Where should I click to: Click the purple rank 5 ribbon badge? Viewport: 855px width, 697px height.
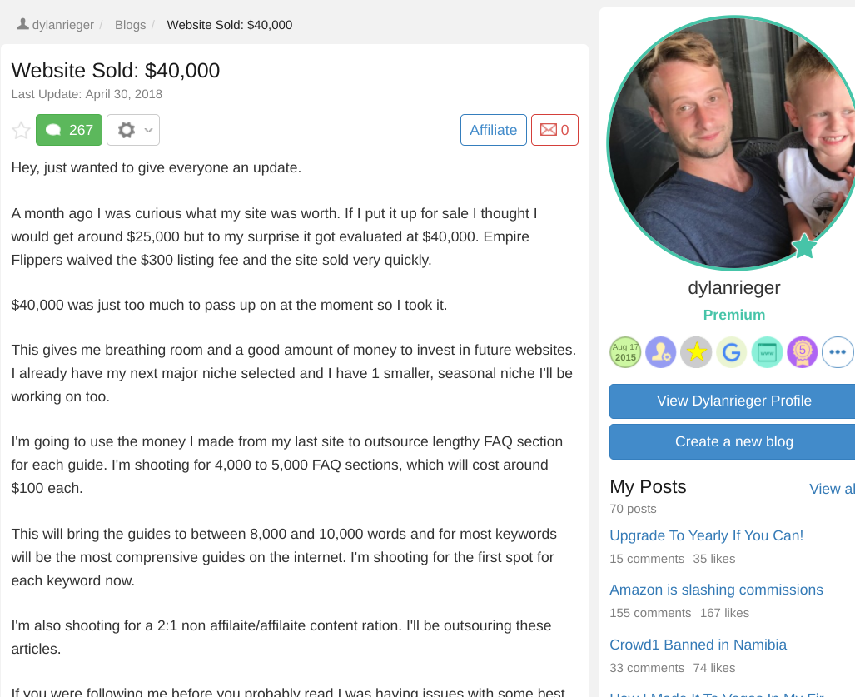(803, 352)
